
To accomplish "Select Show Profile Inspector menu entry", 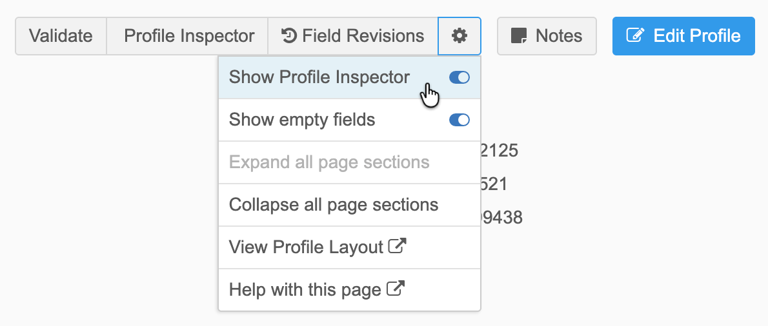I will [x=350, y=77].
